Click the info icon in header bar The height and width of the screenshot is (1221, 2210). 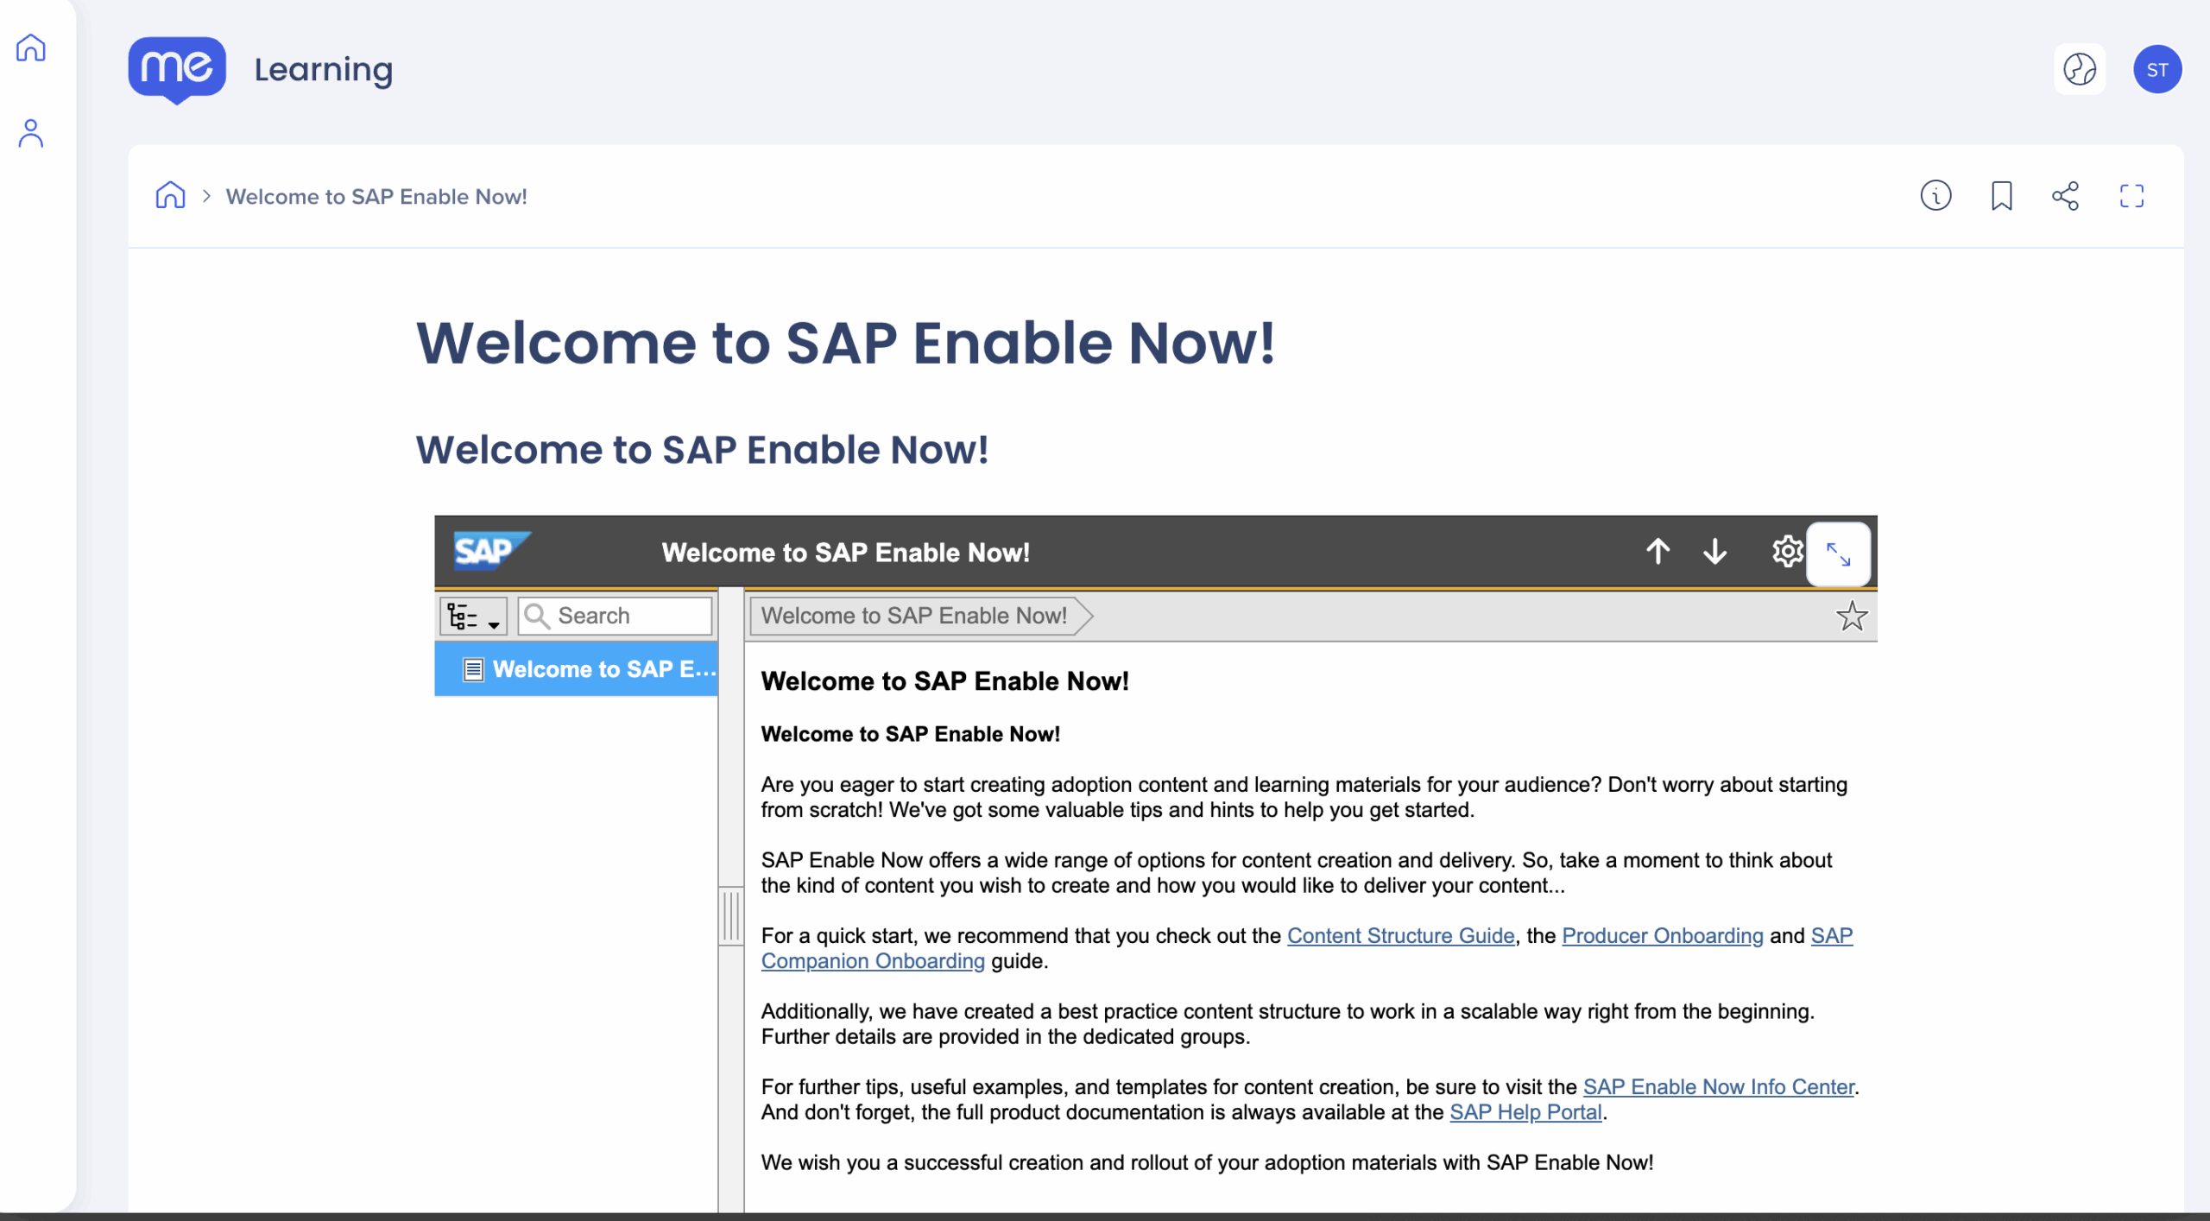click(x=1935, y=196)
